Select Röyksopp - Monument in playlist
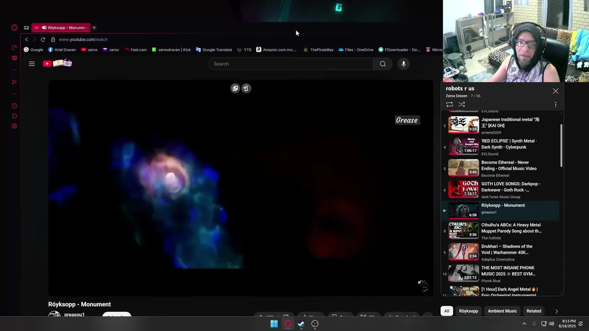The image size is (589, 331). [501, 211]
